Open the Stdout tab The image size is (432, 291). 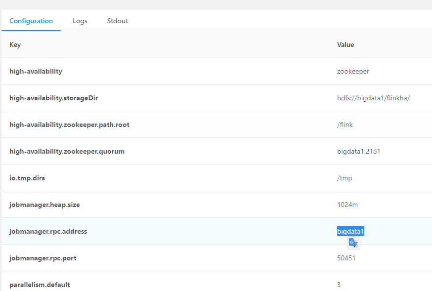118,21
